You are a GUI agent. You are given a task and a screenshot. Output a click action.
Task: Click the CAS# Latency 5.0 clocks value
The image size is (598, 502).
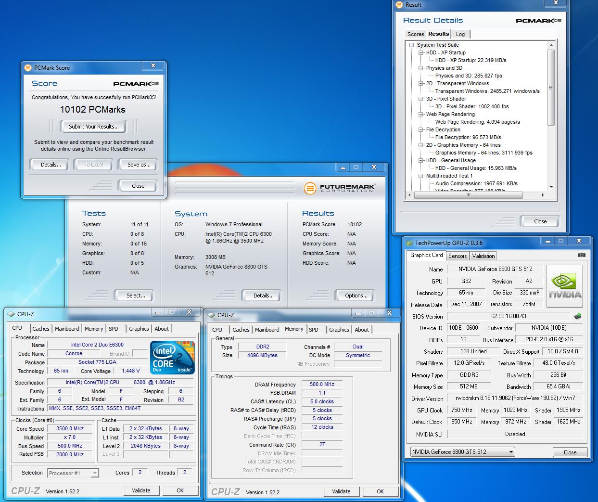(322, 401)
